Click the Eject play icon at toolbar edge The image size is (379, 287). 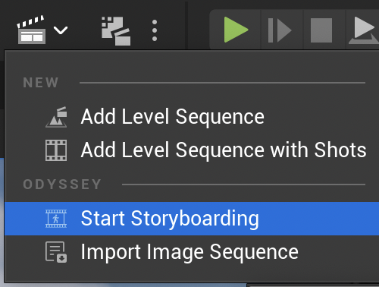[364, 30]
